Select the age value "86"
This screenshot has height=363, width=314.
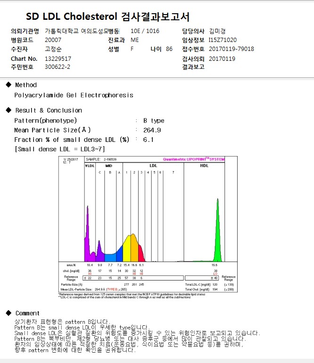tap(169, 49)
